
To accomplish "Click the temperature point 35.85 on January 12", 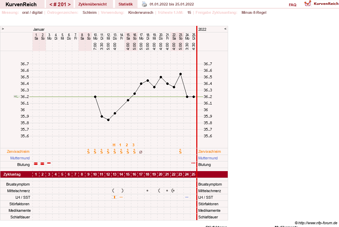I will click(108, 120).
